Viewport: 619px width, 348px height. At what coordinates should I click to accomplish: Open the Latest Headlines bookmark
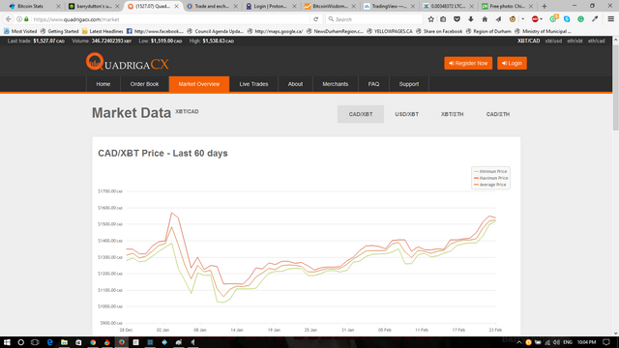(103, 31)
